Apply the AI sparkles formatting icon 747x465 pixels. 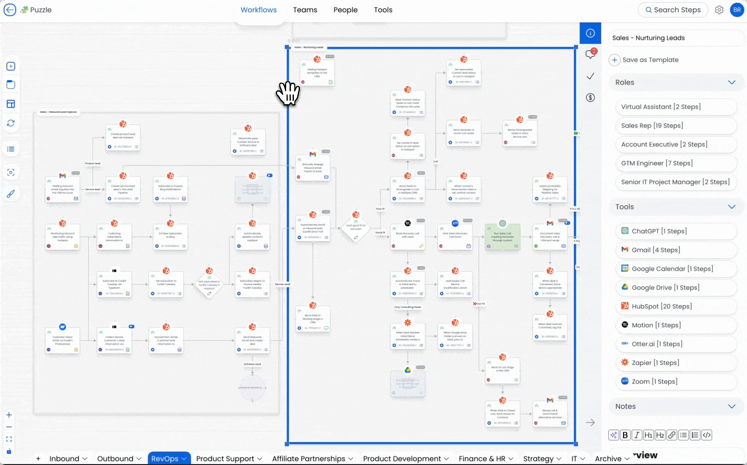click(x=614, y=435)
